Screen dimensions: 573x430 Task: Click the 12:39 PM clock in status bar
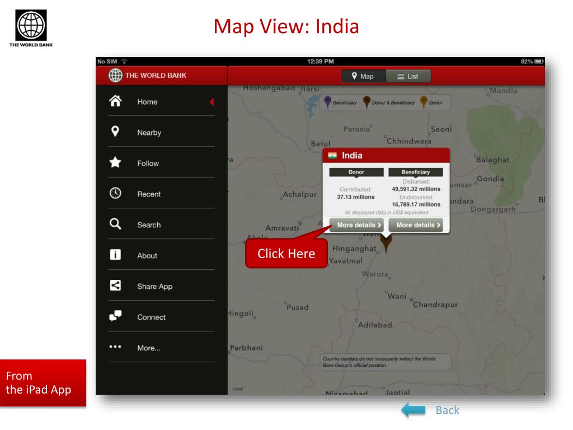(x=321, y=62)
